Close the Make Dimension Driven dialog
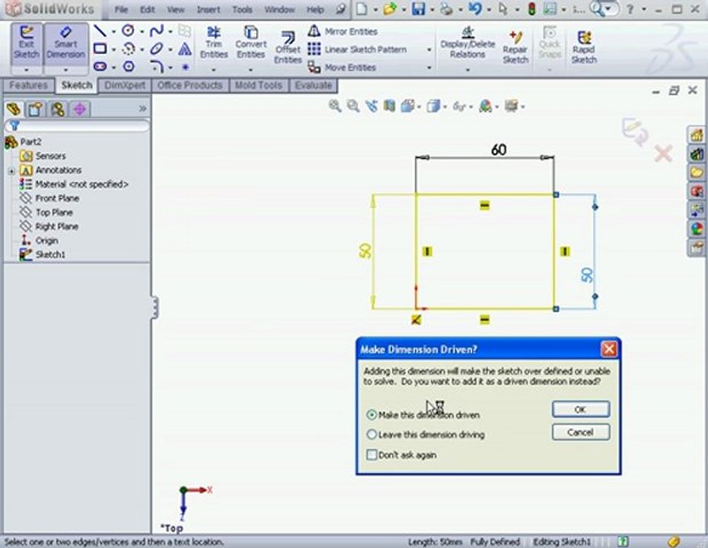Image resolution: width=708 pixels, height=548 pixels. [x=609, y=349]
